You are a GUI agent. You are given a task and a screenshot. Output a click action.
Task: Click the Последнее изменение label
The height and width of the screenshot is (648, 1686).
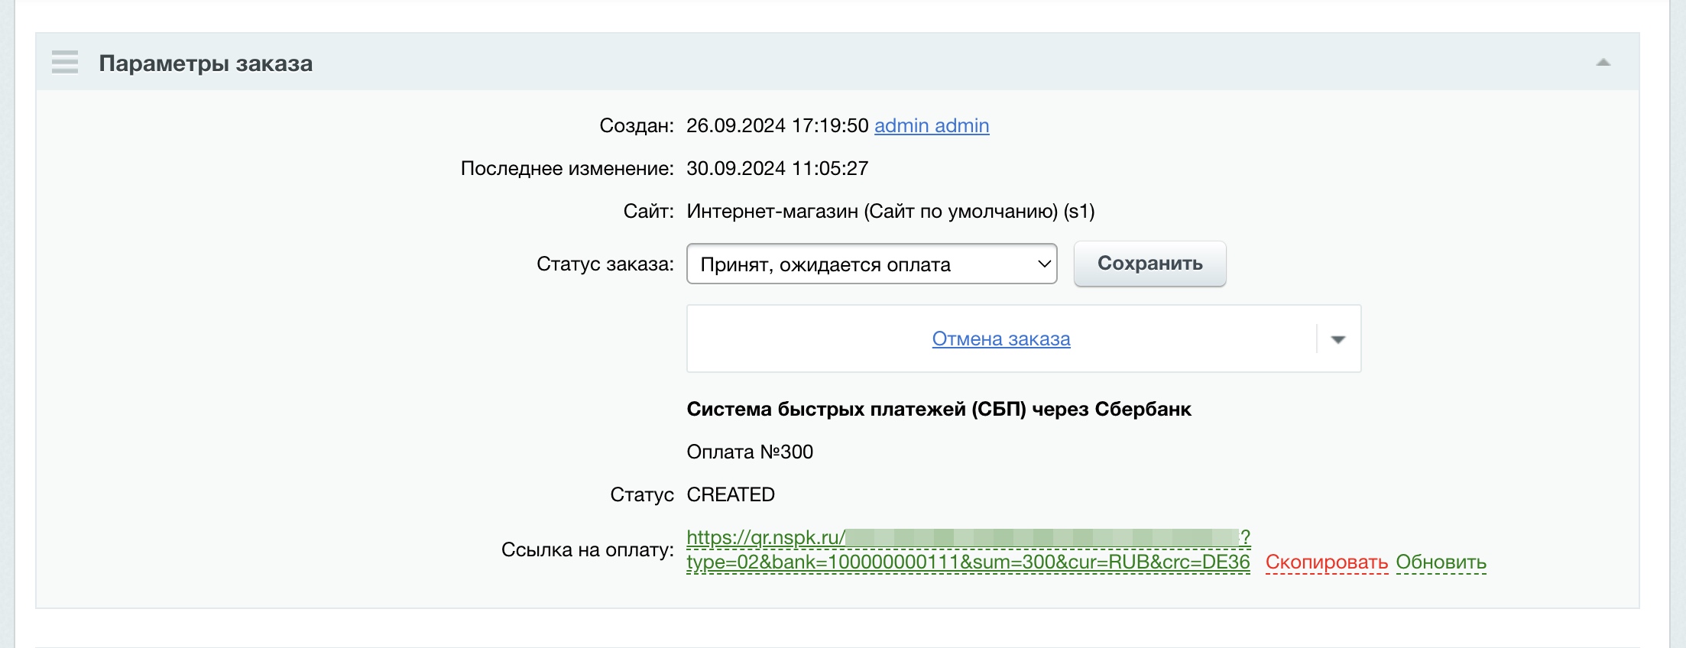[566, 168]
